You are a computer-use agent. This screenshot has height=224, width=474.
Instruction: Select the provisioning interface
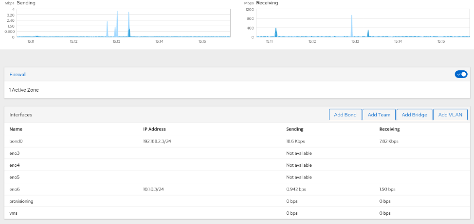point(21,201)
